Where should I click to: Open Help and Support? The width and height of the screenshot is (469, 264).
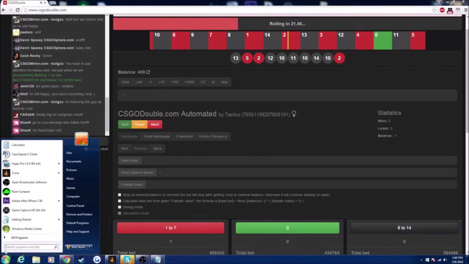(78, 232)
